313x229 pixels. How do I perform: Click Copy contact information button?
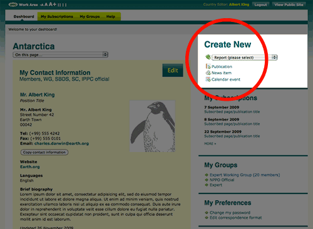tap(44, 152)
